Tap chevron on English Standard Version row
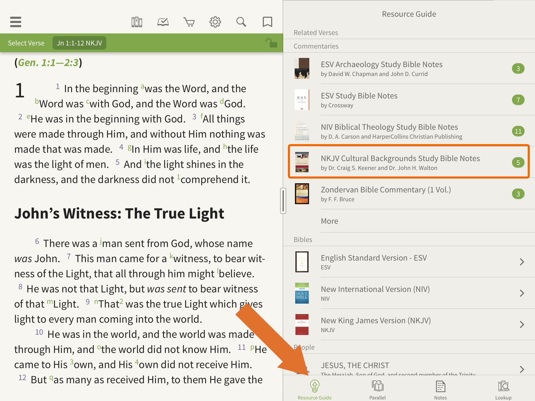The height and width of the screenshot is (401, 535). [522, 262]
